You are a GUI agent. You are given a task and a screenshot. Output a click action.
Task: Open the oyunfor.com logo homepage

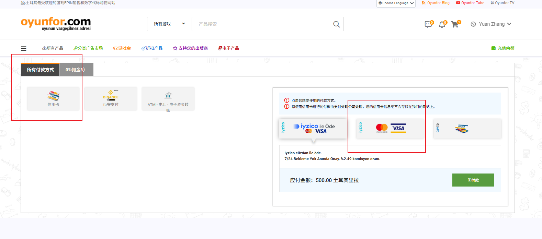[56, 24]
